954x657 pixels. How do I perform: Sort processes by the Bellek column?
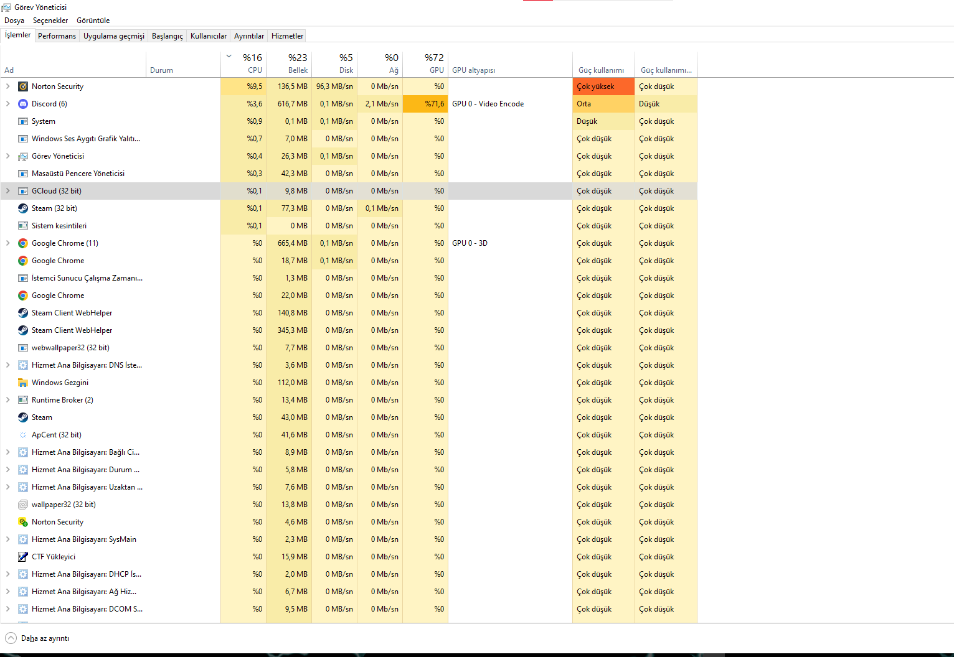click(289, 64)
